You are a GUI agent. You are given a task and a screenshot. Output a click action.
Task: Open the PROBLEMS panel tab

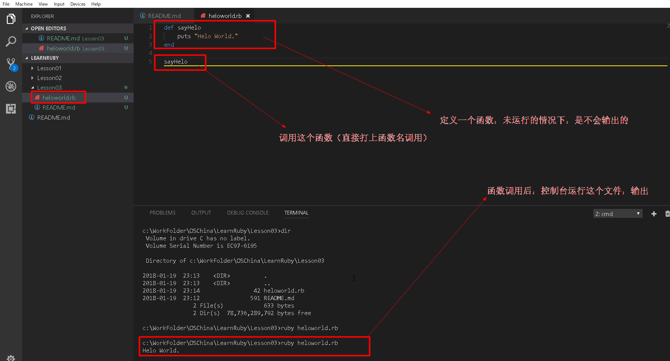click(x=162, y=213)
